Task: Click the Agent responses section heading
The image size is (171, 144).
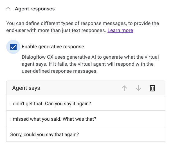Action: tap(35, 9)
